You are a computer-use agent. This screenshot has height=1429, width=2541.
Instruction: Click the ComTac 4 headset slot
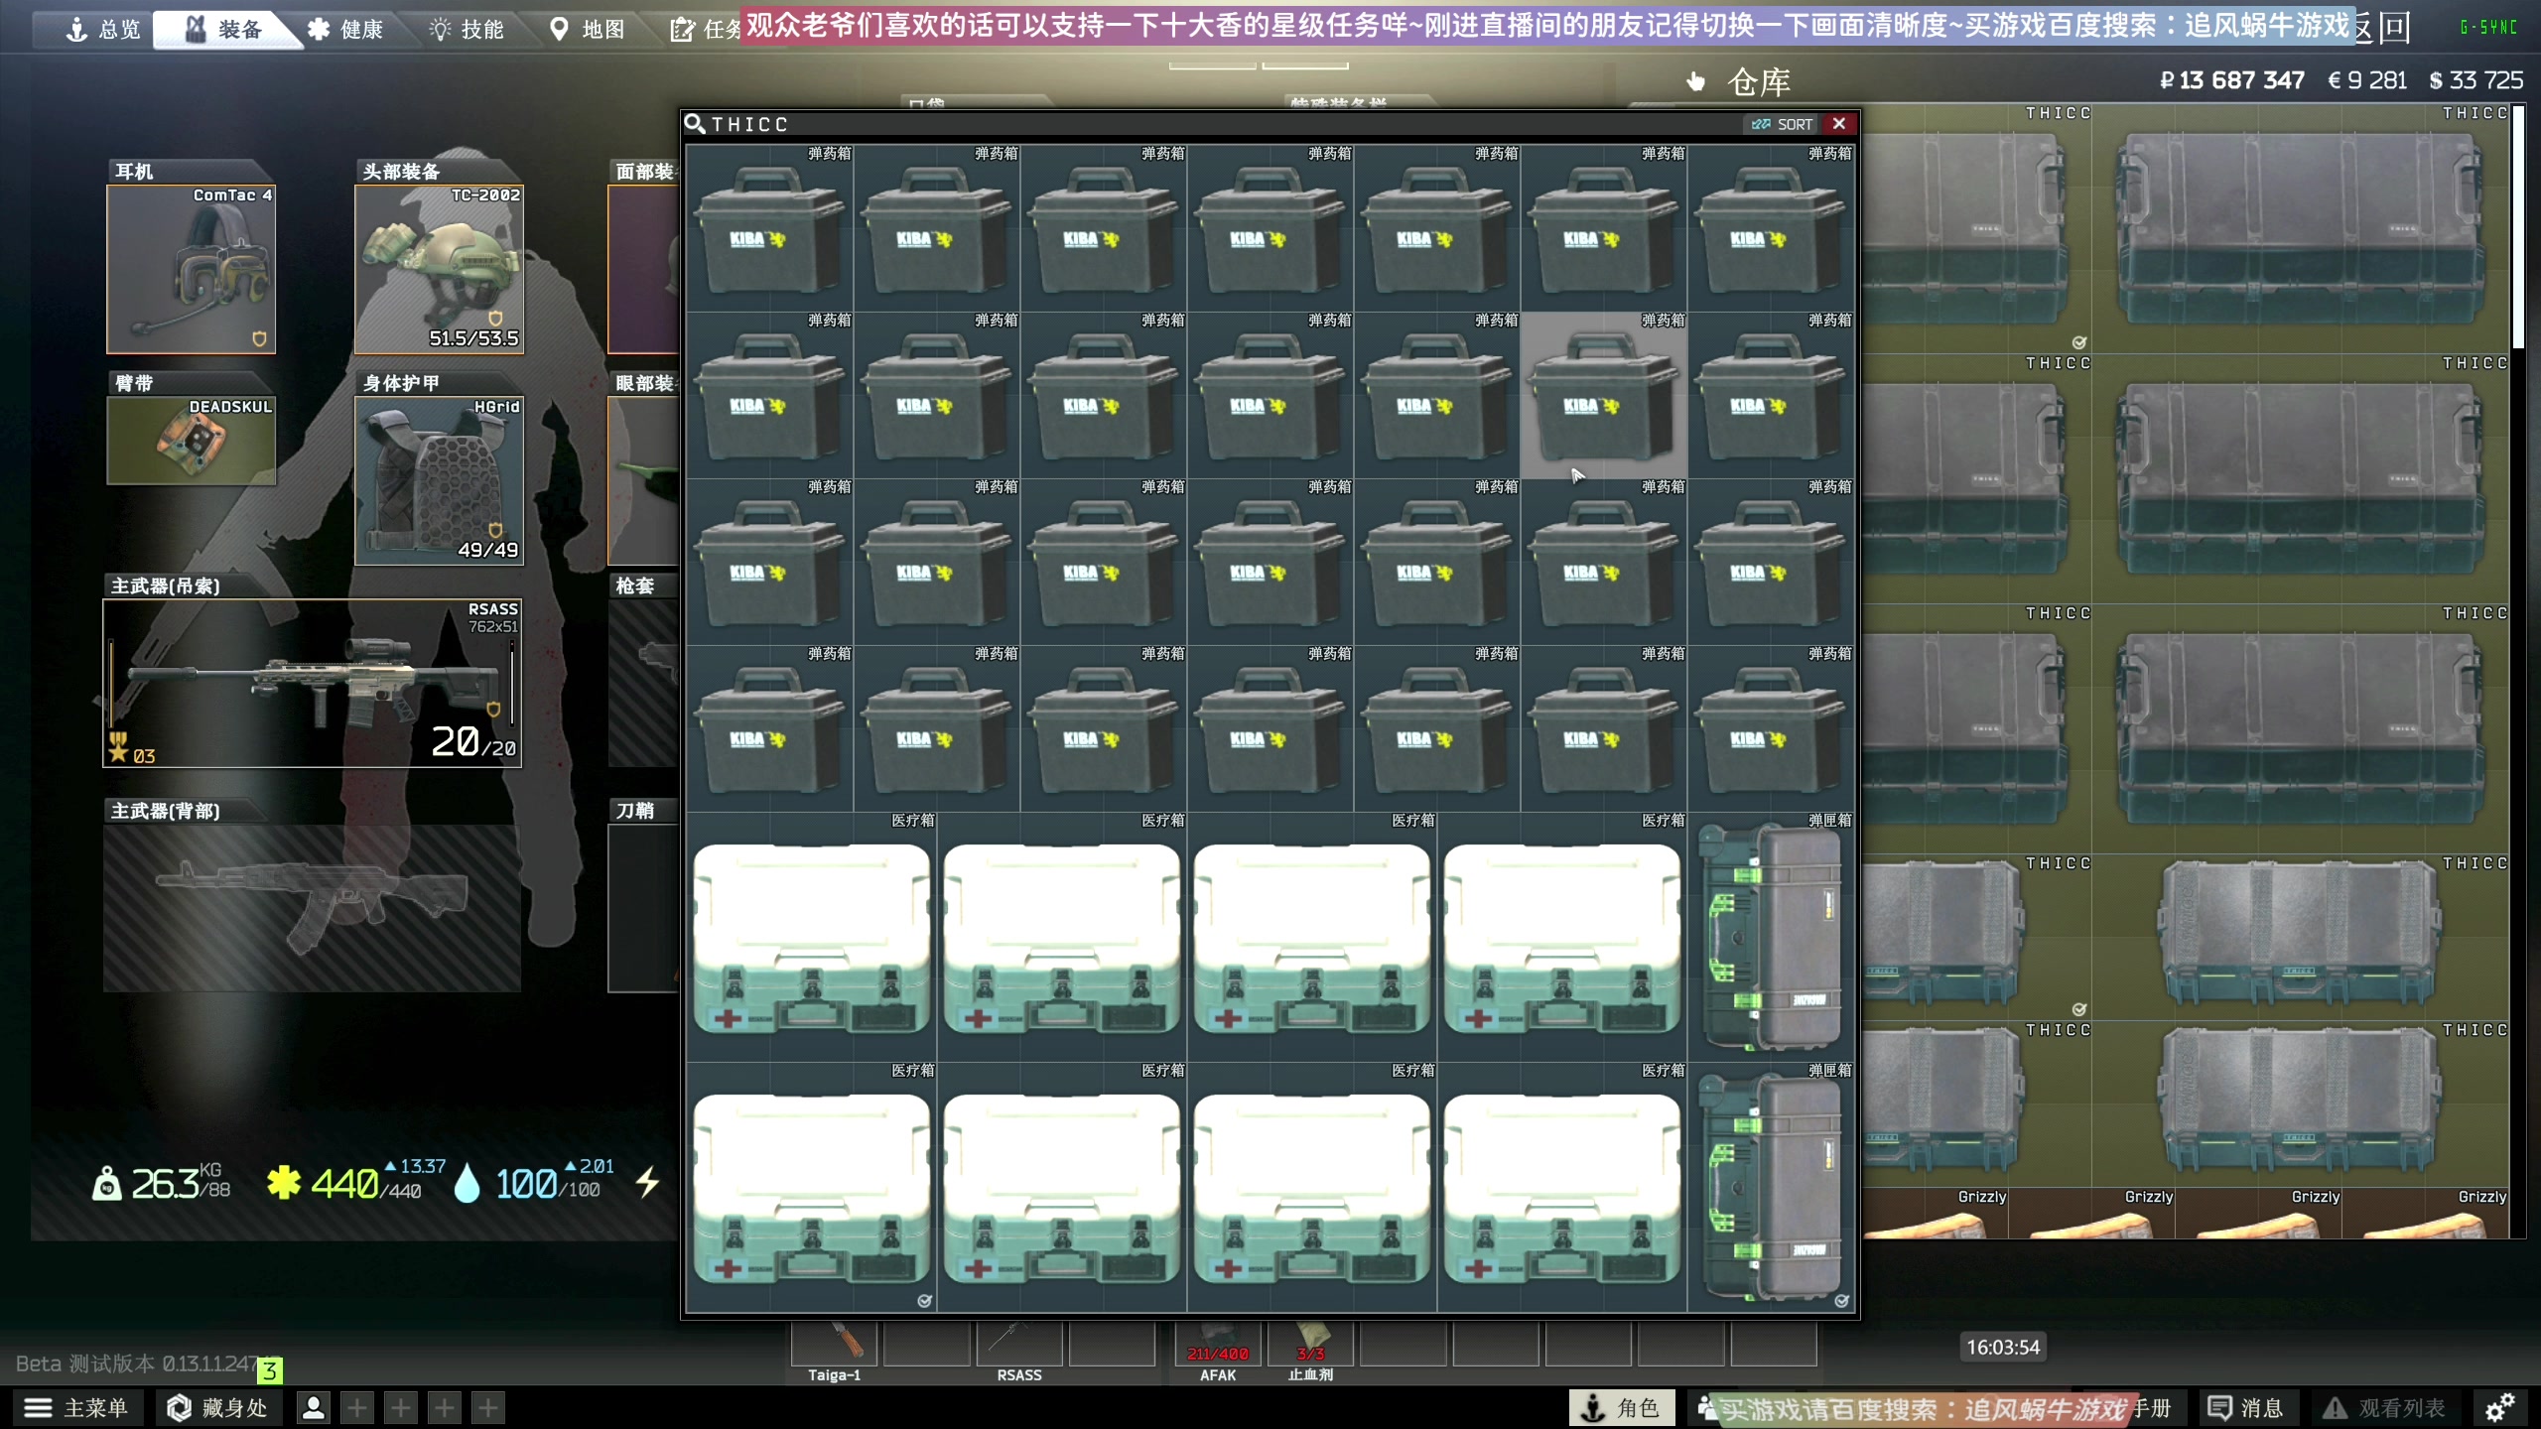pos(191,270)
